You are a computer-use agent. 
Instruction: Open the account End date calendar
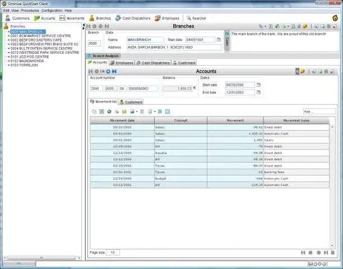tap(258, 92)
